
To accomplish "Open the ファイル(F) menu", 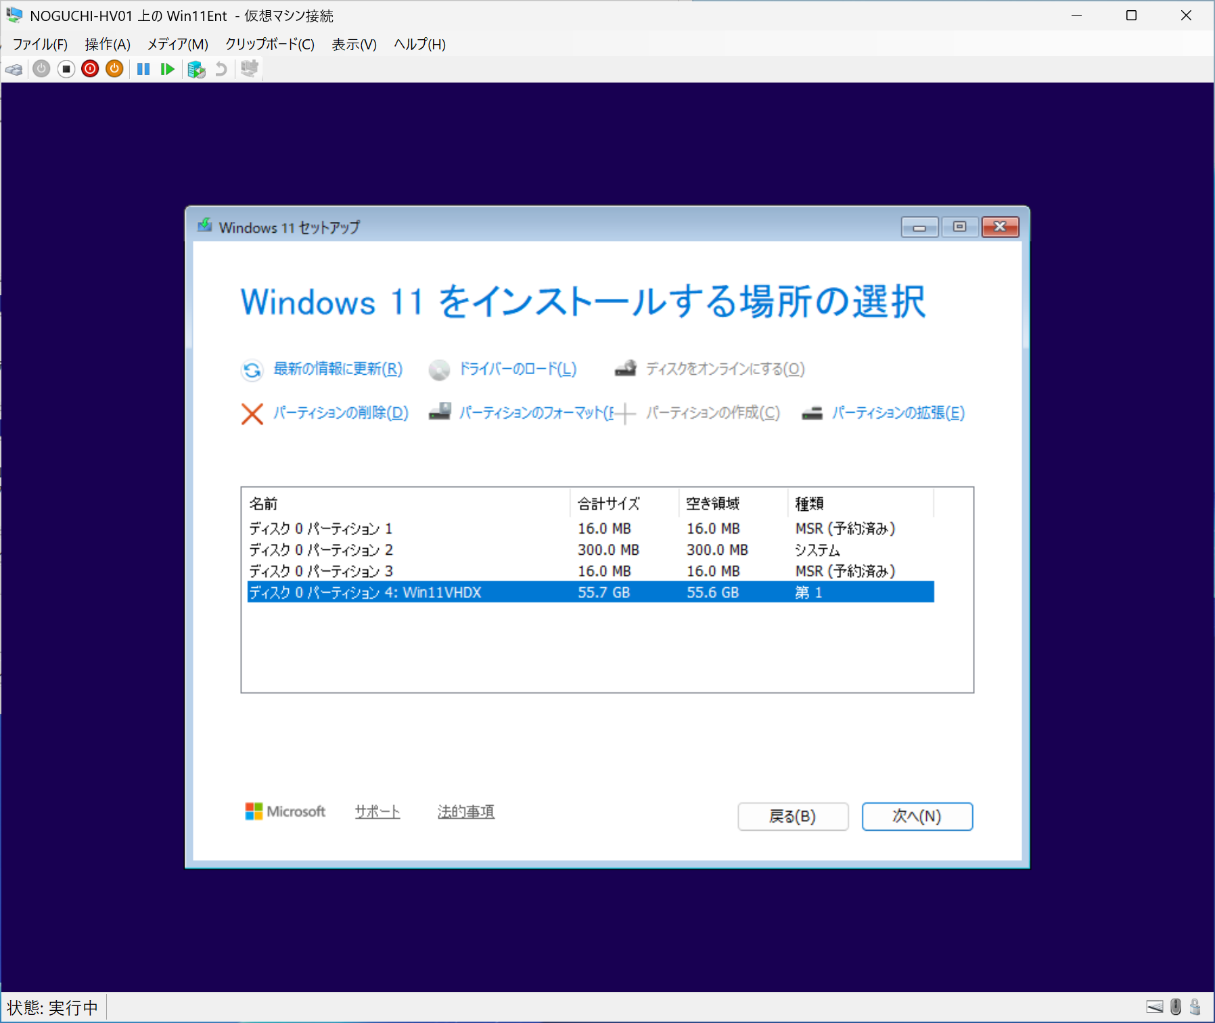I will coord(40,45).
